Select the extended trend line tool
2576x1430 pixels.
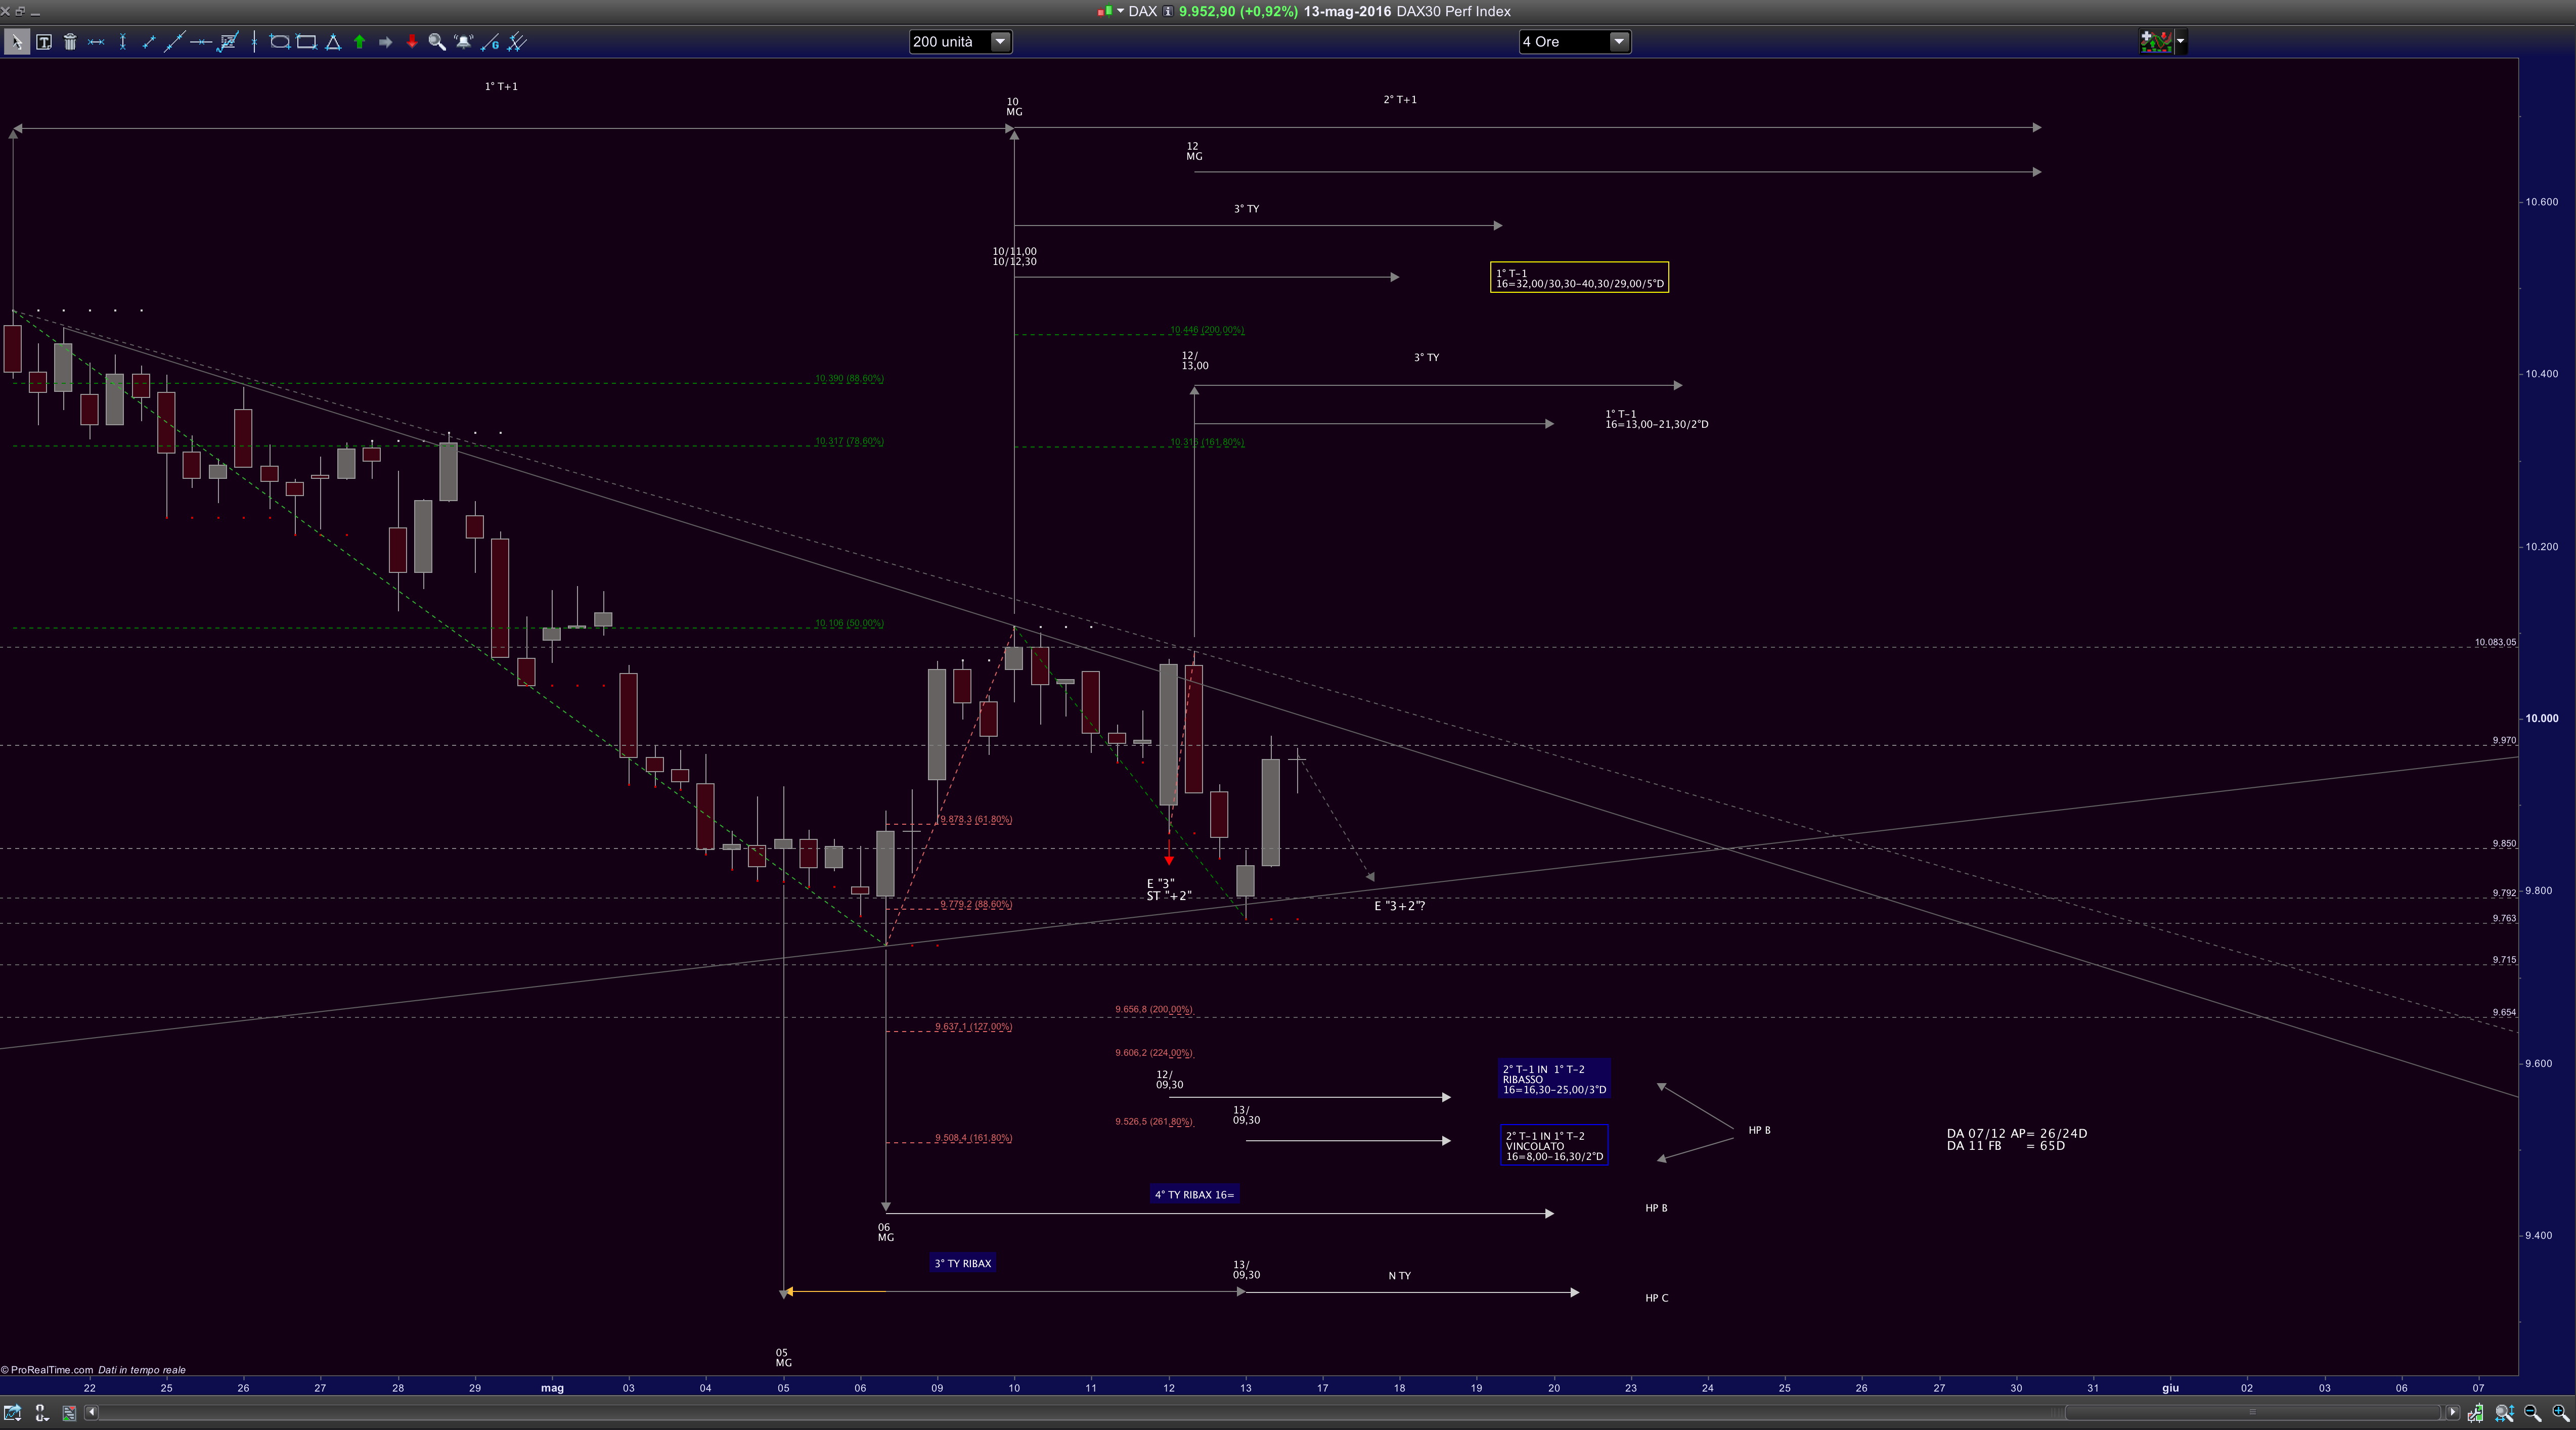174,42
